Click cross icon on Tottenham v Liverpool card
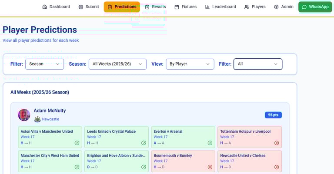The height and width of the screenshot is (174, 334). [x=277, y=143]
